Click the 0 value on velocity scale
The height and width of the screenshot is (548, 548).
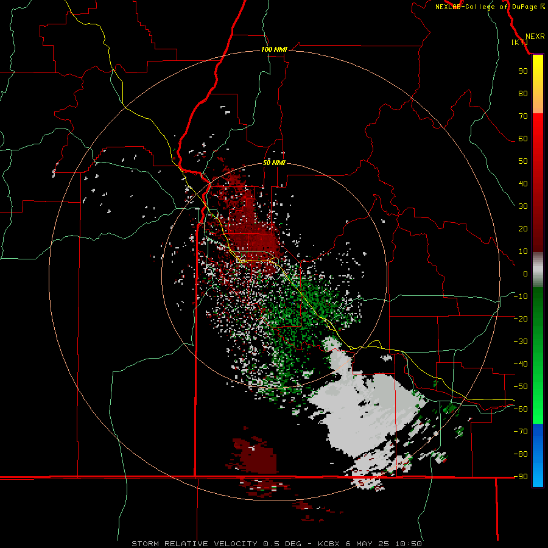[x=525, y=273]
